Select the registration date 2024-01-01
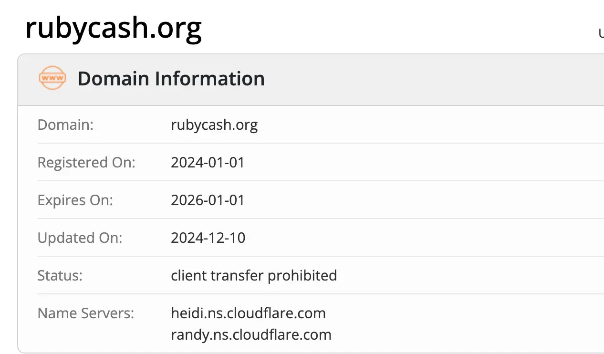604x354 pixels. pyautogui.click(x=208, y=162)
